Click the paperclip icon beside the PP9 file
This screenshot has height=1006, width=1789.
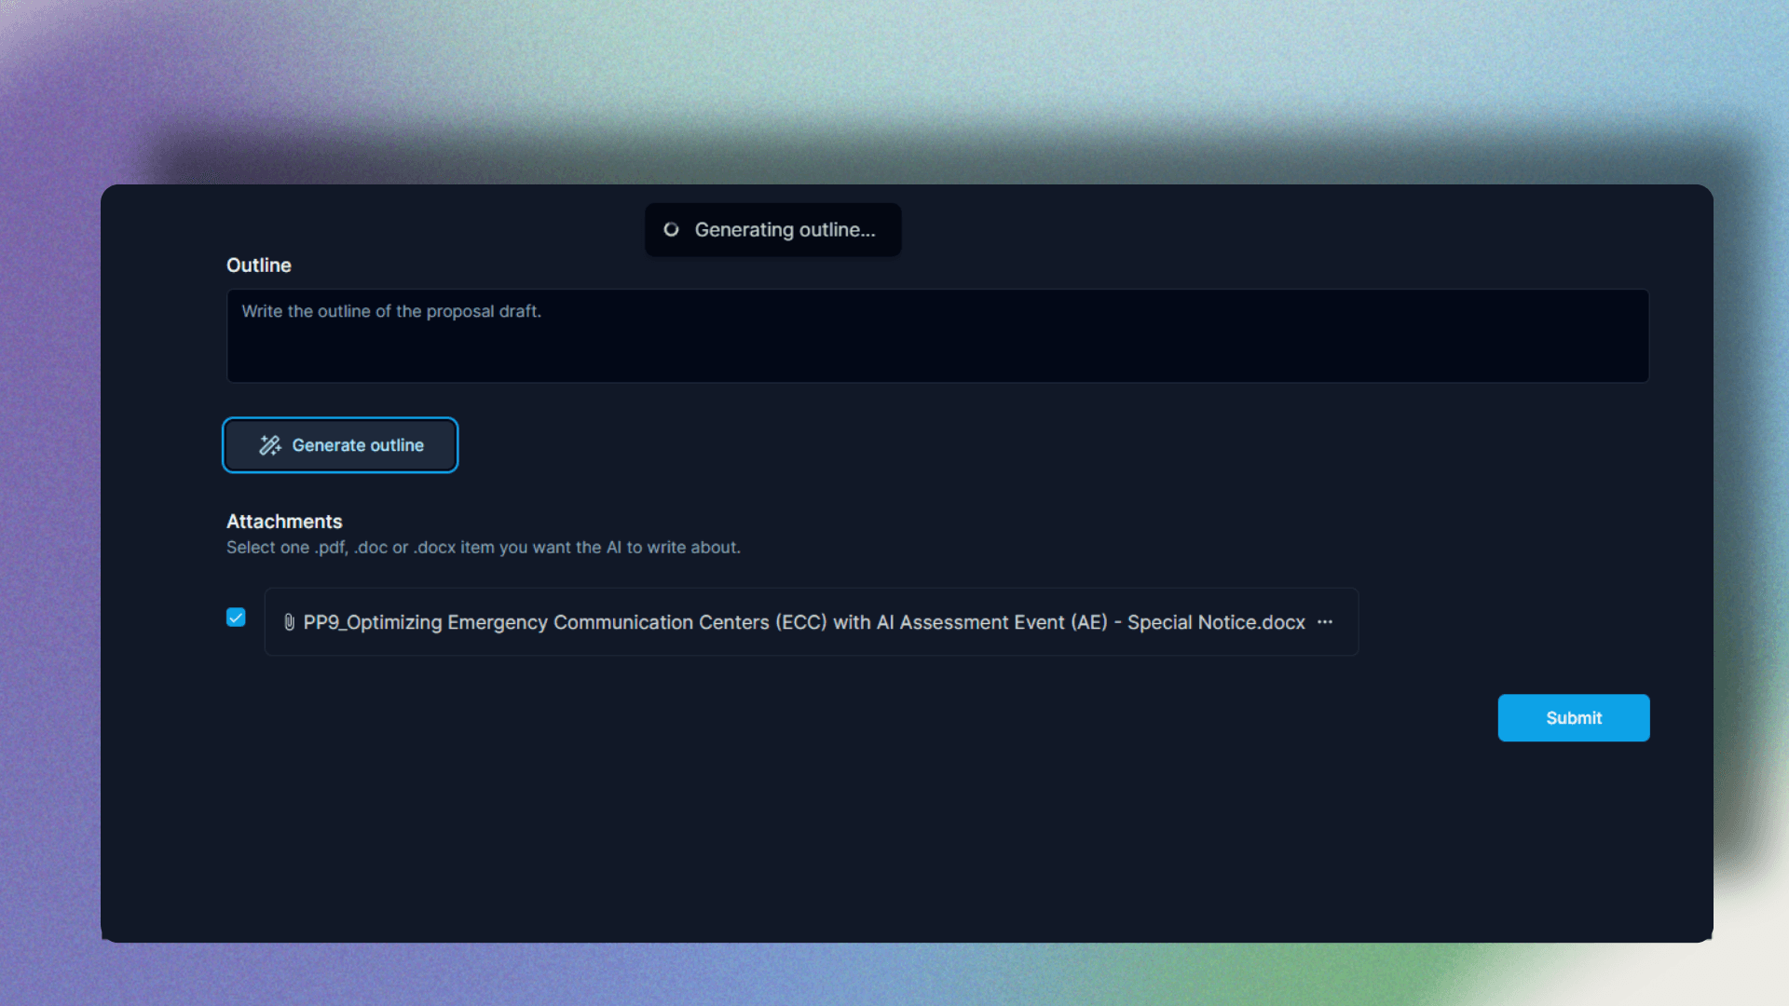289,622
